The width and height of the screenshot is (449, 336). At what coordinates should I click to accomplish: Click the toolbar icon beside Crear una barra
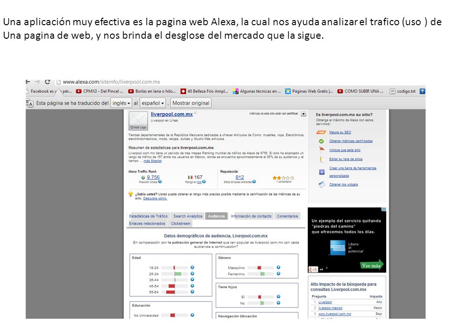322,172
